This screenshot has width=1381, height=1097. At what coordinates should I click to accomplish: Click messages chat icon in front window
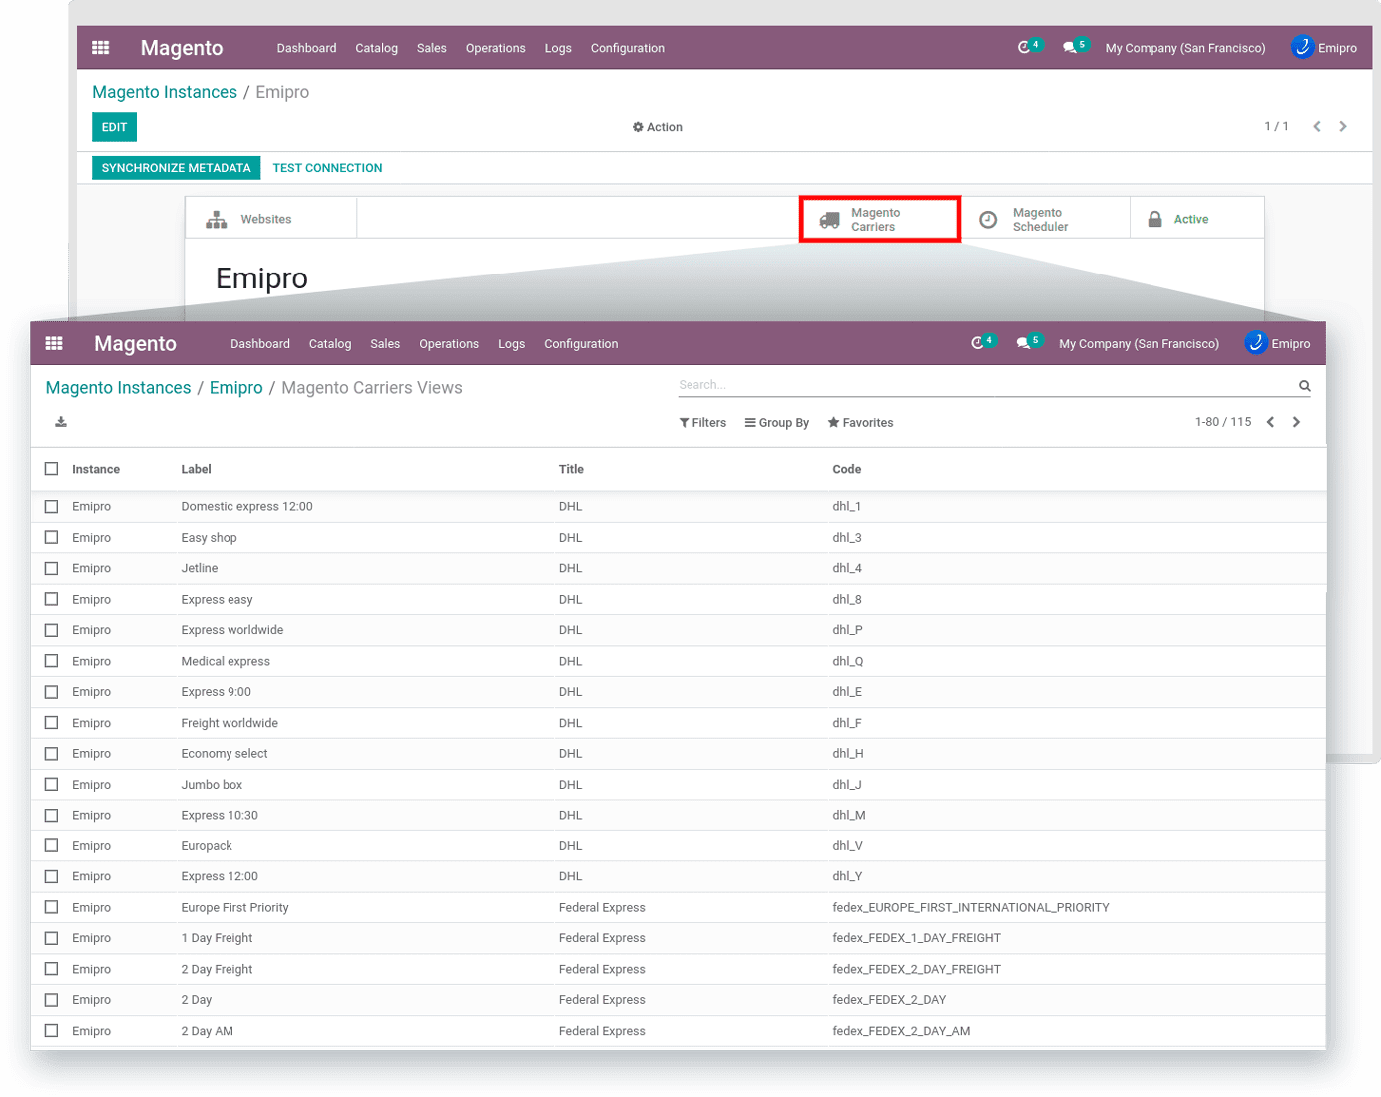[x=1023, y=343]
